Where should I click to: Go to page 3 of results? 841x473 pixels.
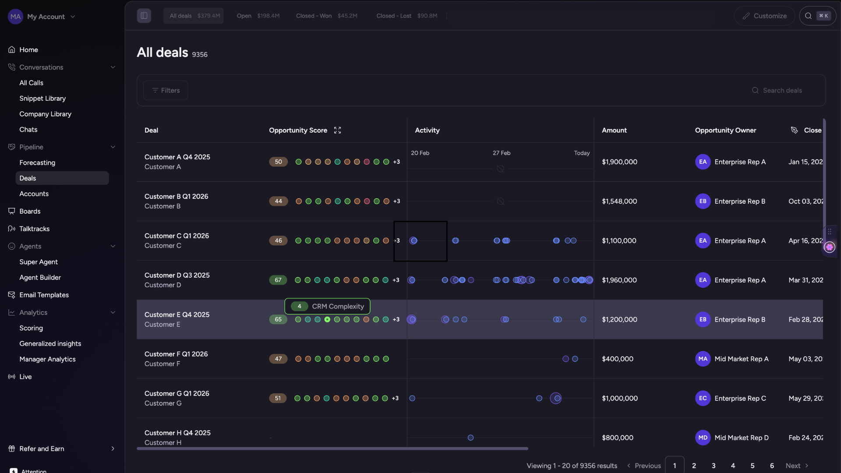(x=714, y=466)
